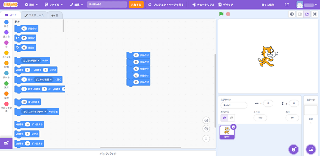Open チュートリアル from the top bar
Screen dimensions: 320x156
[x=204, y=4]
